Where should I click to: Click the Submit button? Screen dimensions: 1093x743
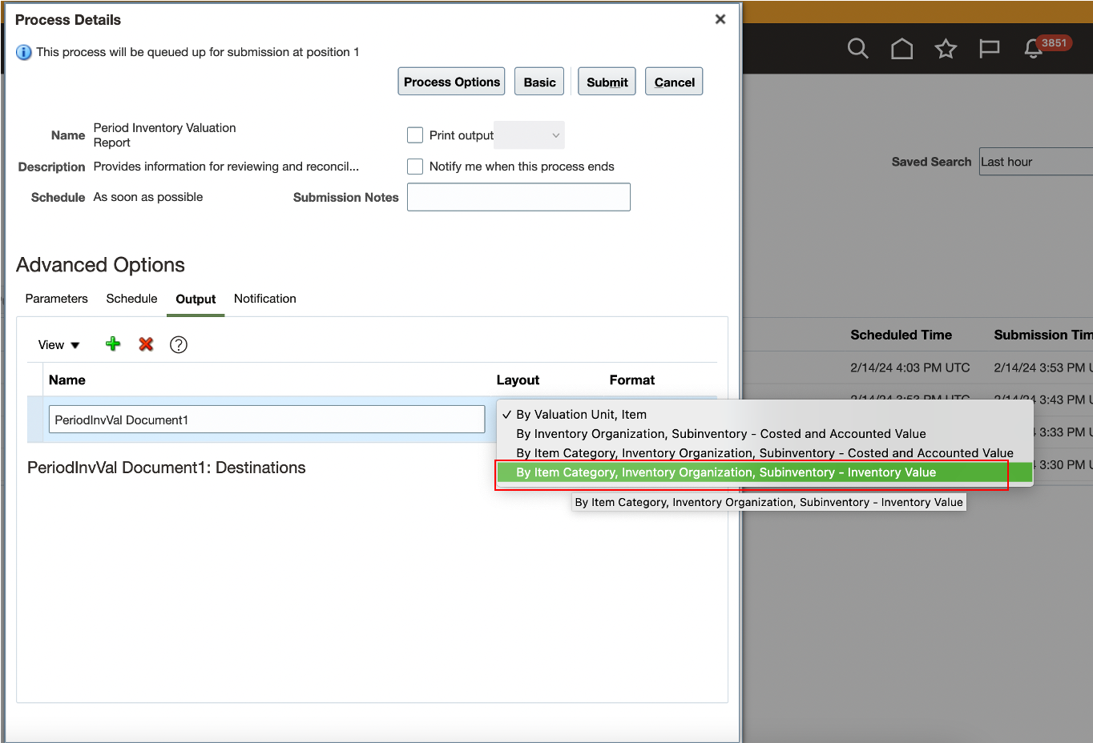607,81
